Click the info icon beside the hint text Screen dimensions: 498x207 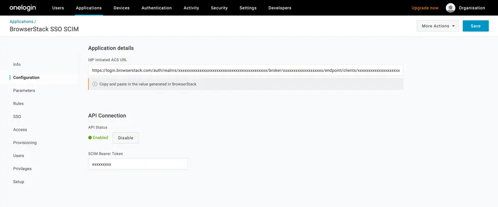click(95, 84)
